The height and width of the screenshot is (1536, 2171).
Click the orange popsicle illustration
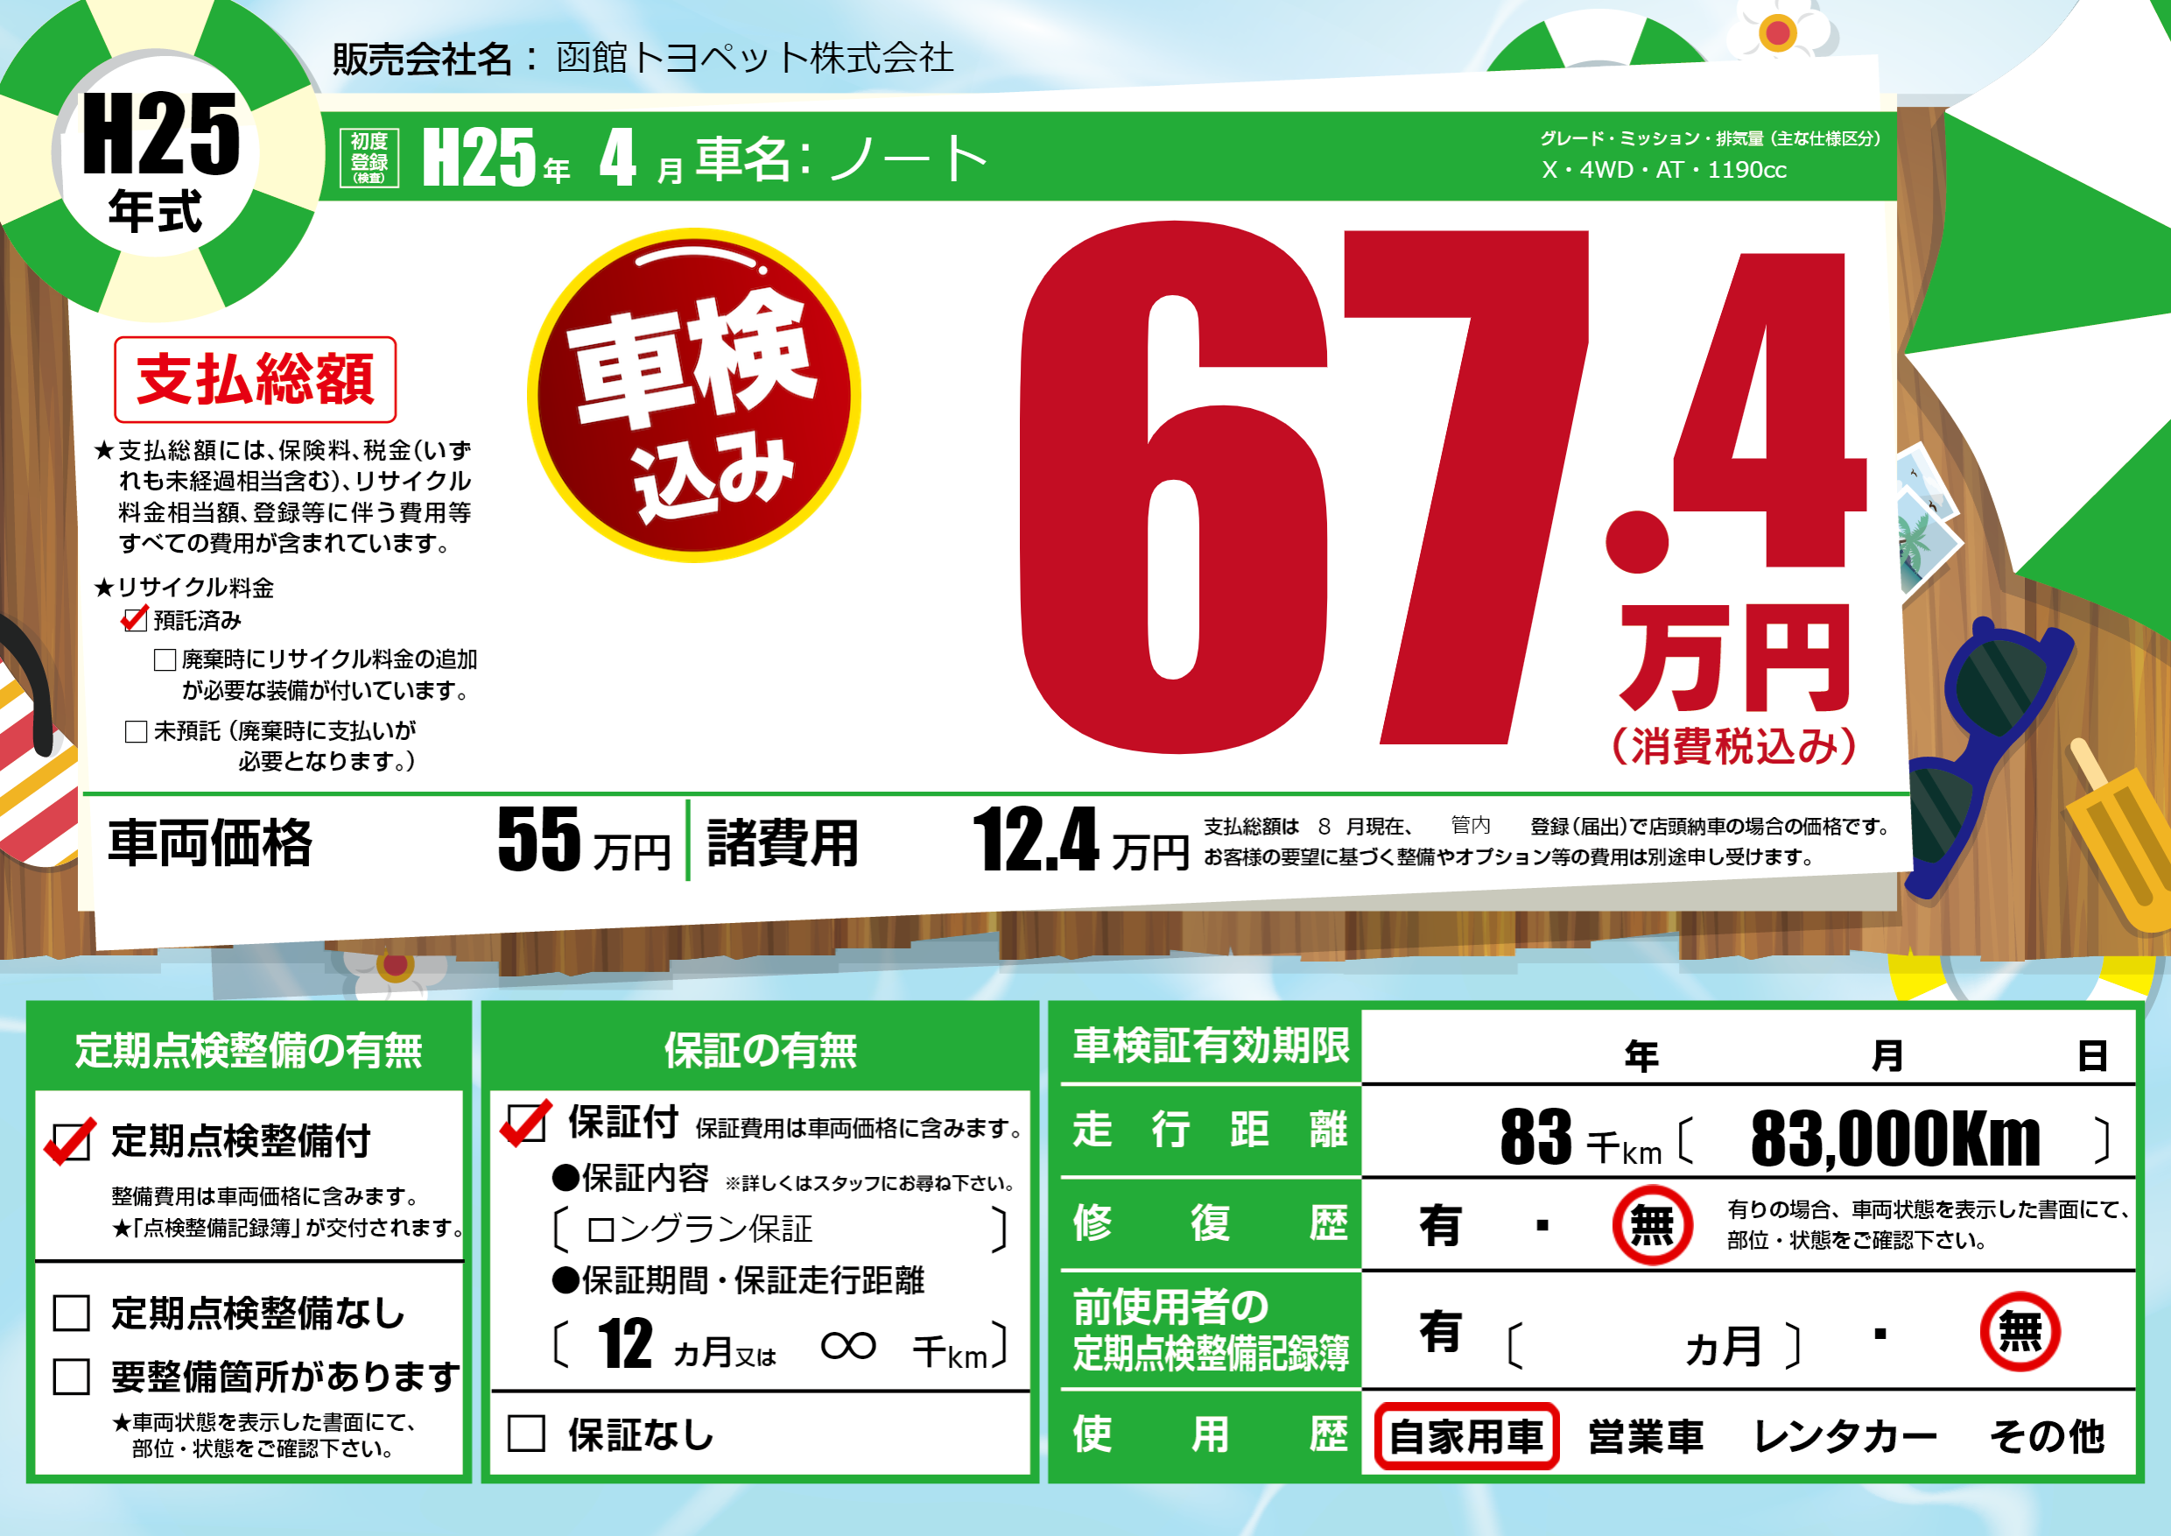point(2118,837)
